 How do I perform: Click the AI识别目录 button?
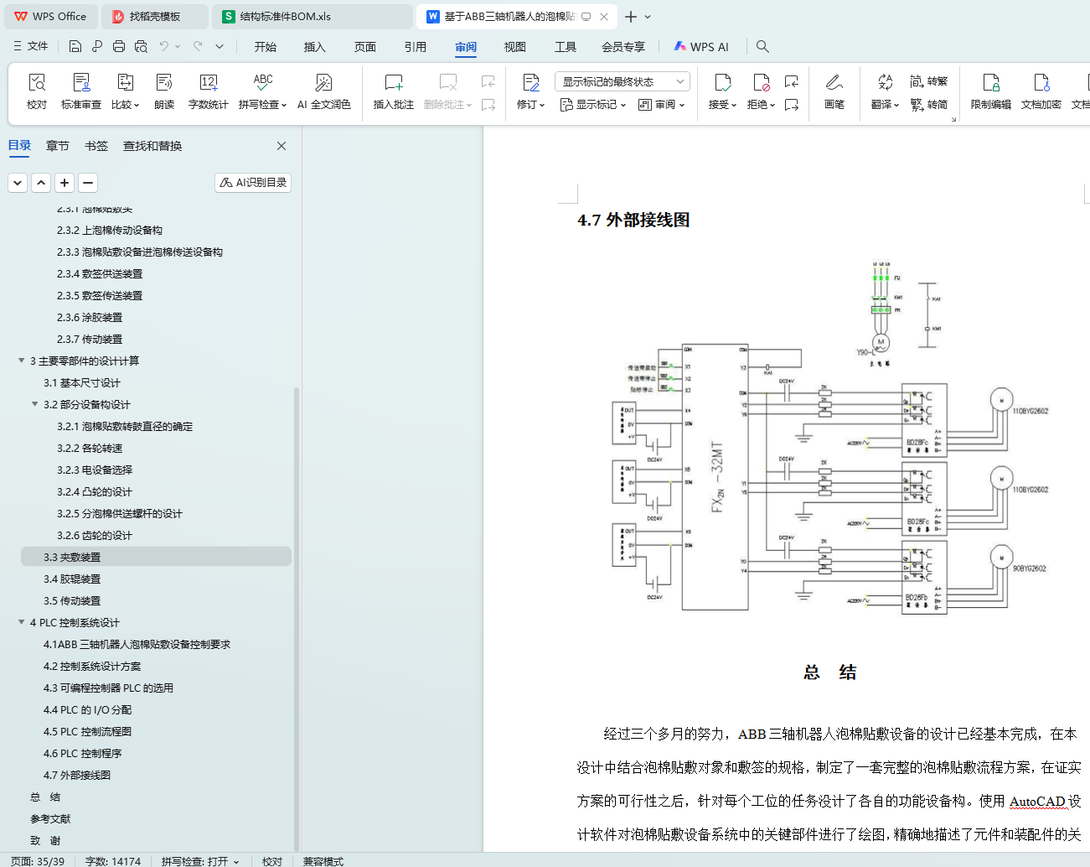tap(253, 183)
